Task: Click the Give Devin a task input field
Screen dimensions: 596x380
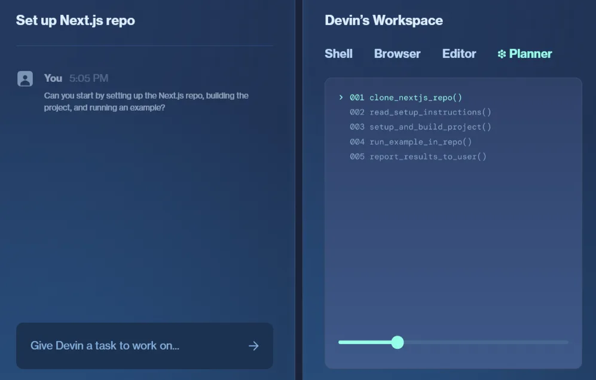Action: 145,346
